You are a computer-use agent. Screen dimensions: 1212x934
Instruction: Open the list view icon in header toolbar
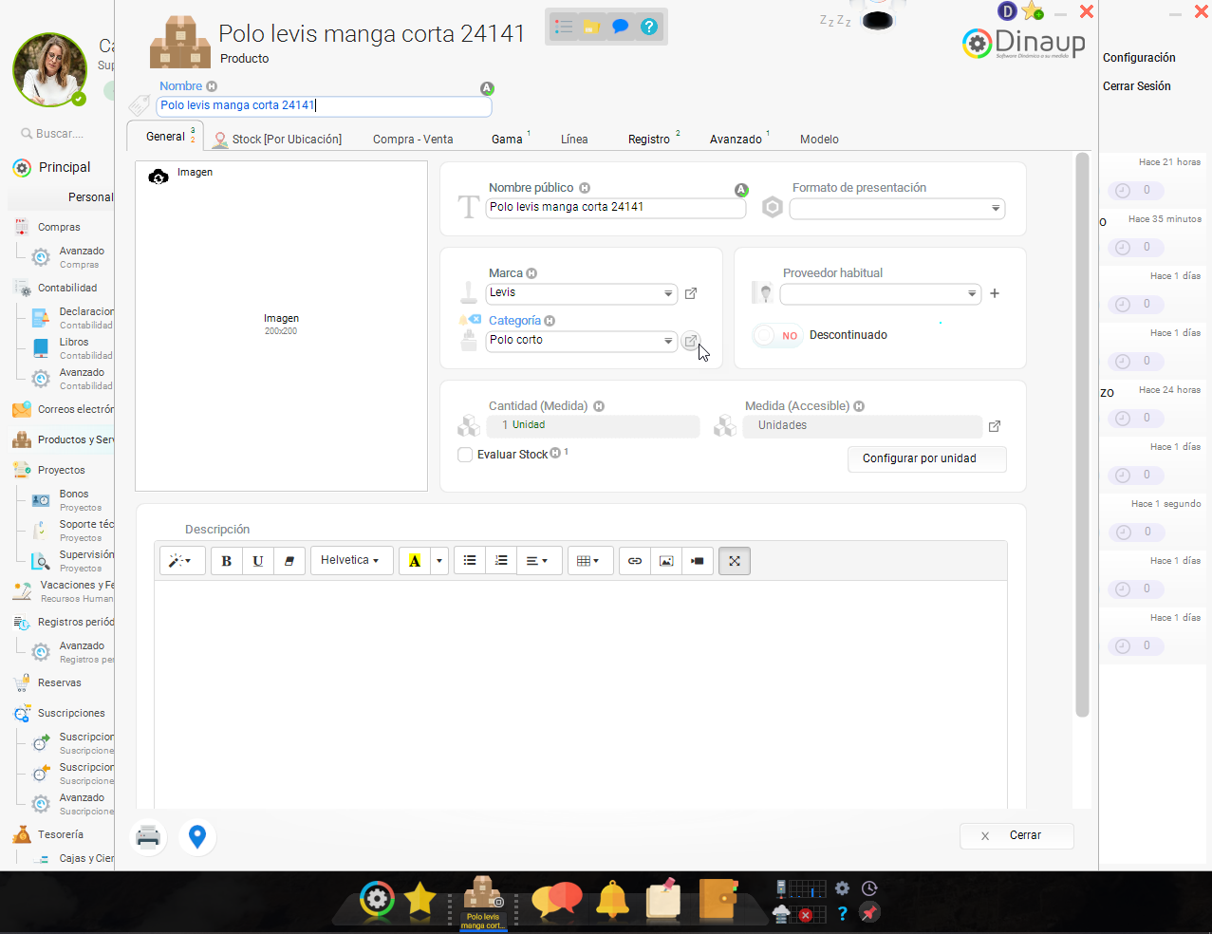pyautogui.click(x=564, y=27)
